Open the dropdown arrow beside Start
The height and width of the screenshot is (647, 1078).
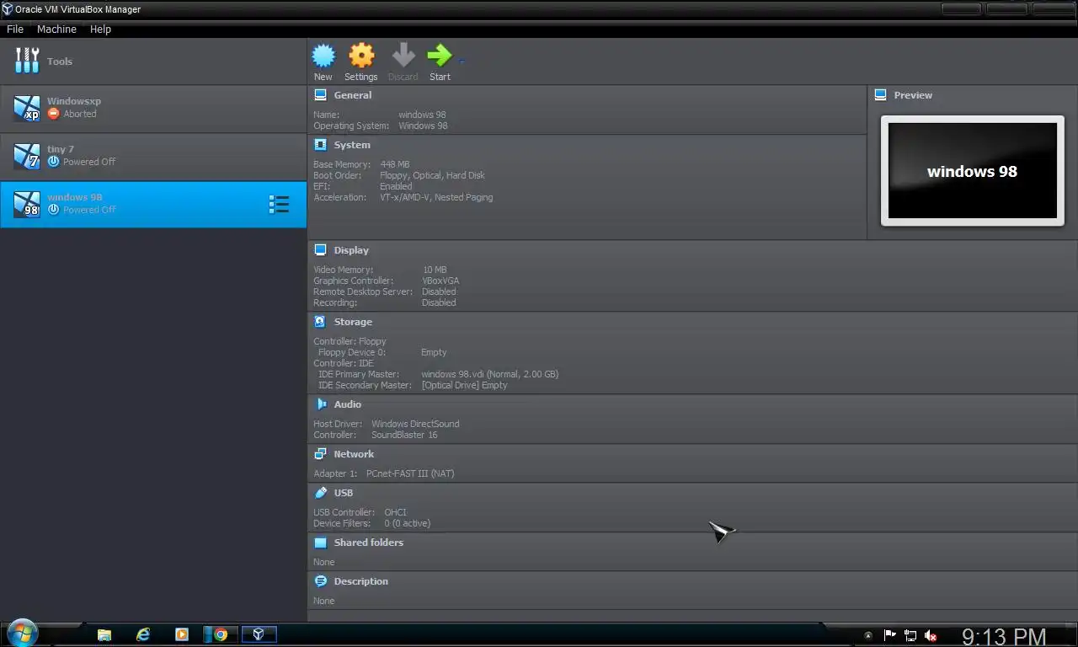462,61
